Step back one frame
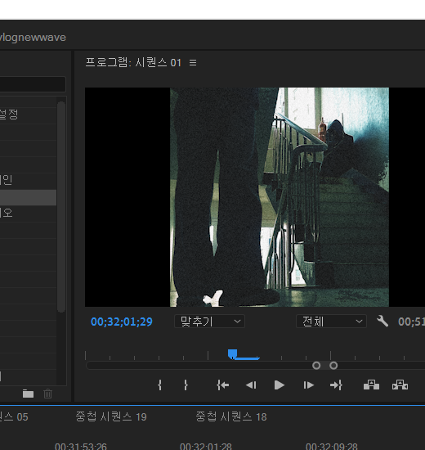Image resolution: width=425 pixels, height=450 pixels. (x=251, y=385)
